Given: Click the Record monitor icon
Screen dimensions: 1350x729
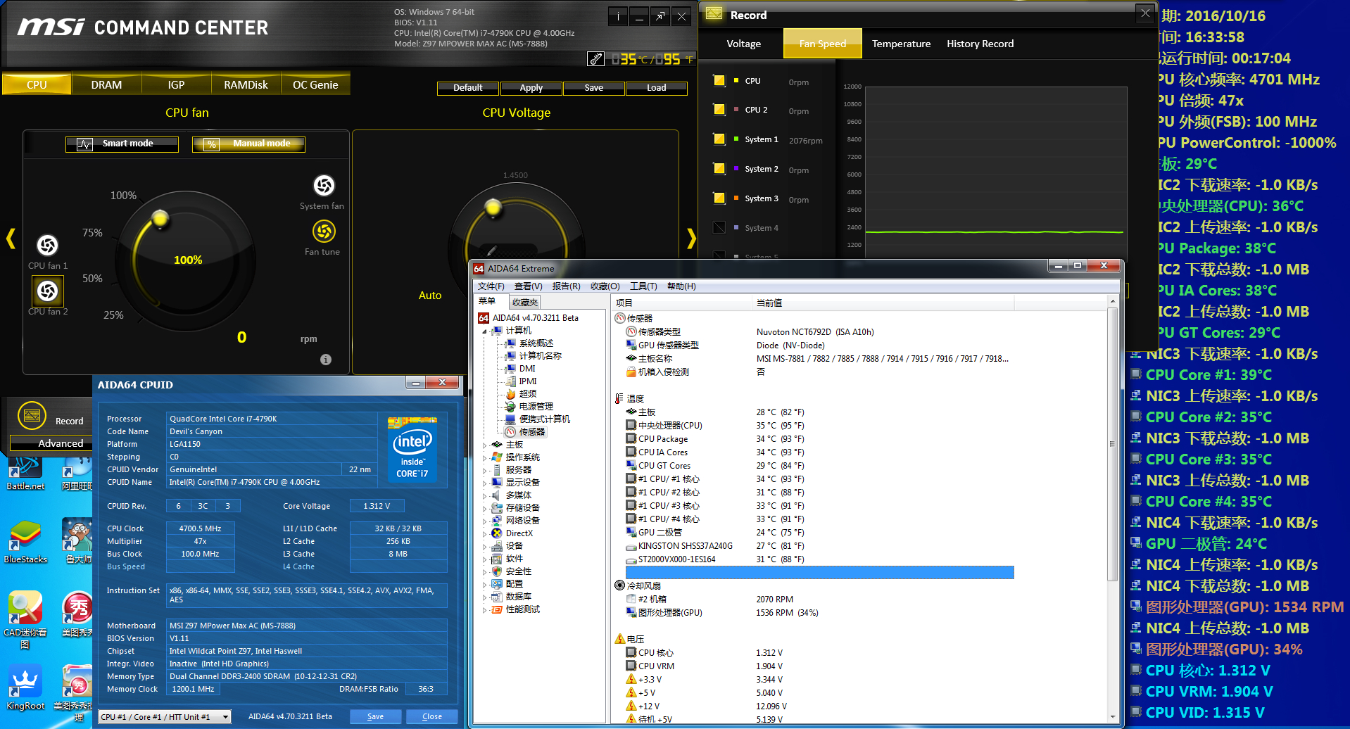Looking at the screenshot, I should pos(32,416).
